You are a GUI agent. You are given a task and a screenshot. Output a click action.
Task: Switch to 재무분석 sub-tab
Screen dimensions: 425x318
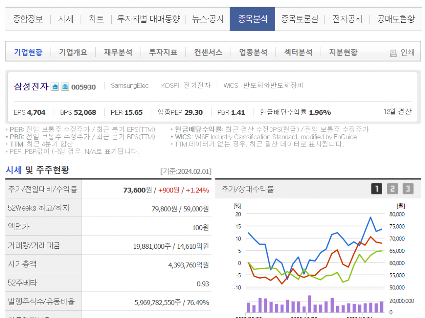pos(118,52)
